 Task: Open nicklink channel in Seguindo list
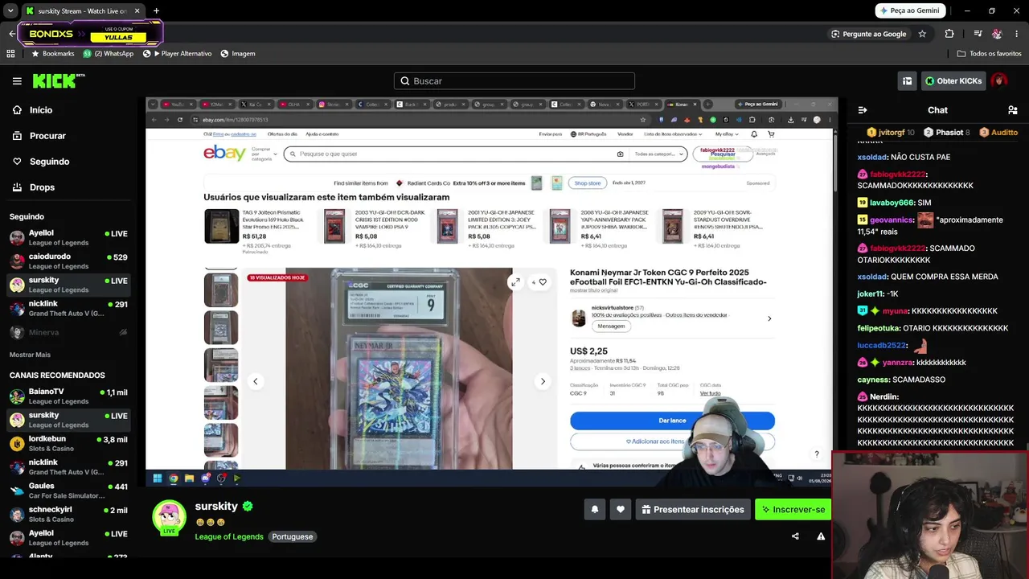(68, 308)
